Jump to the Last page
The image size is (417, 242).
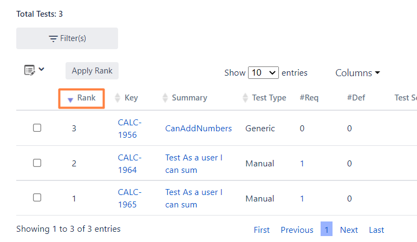coord(376,230)
